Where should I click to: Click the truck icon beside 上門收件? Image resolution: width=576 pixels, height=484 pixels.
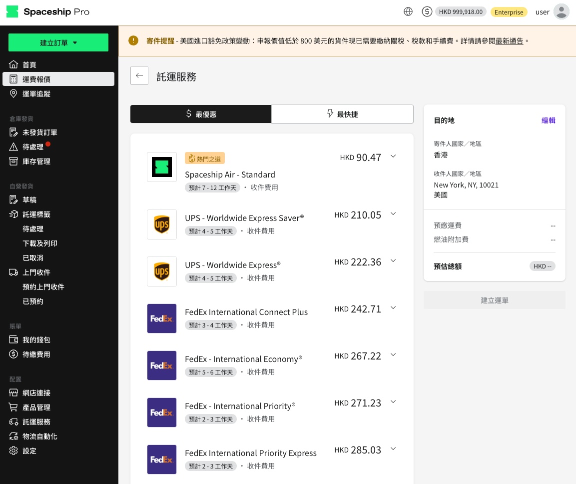pyautogui.click(x=13, y=272)
